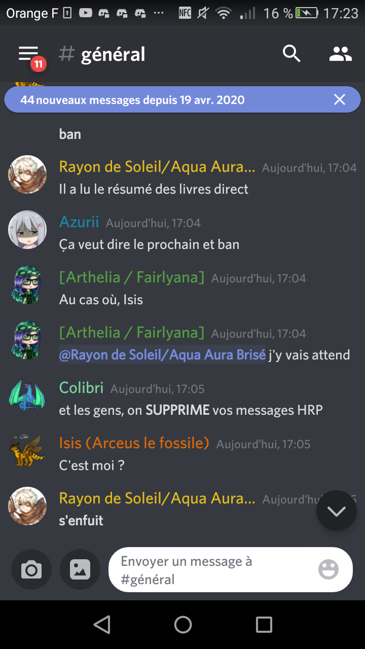Viewport: 365px width, 649px height.
Task: Tap the Android home circle button
Action: (182, 624)
